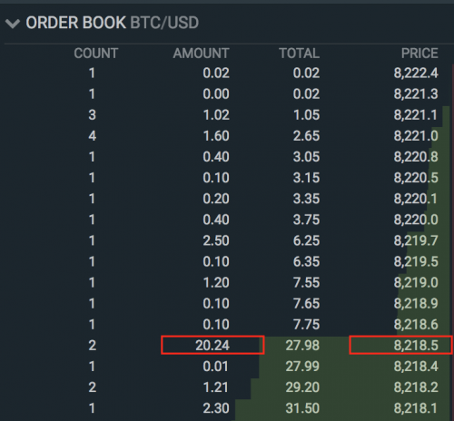Screen dimensions: 454x421
Task: Click highlighted price 8,218.5
Action: pyautogui.click(x=401, y=345)
